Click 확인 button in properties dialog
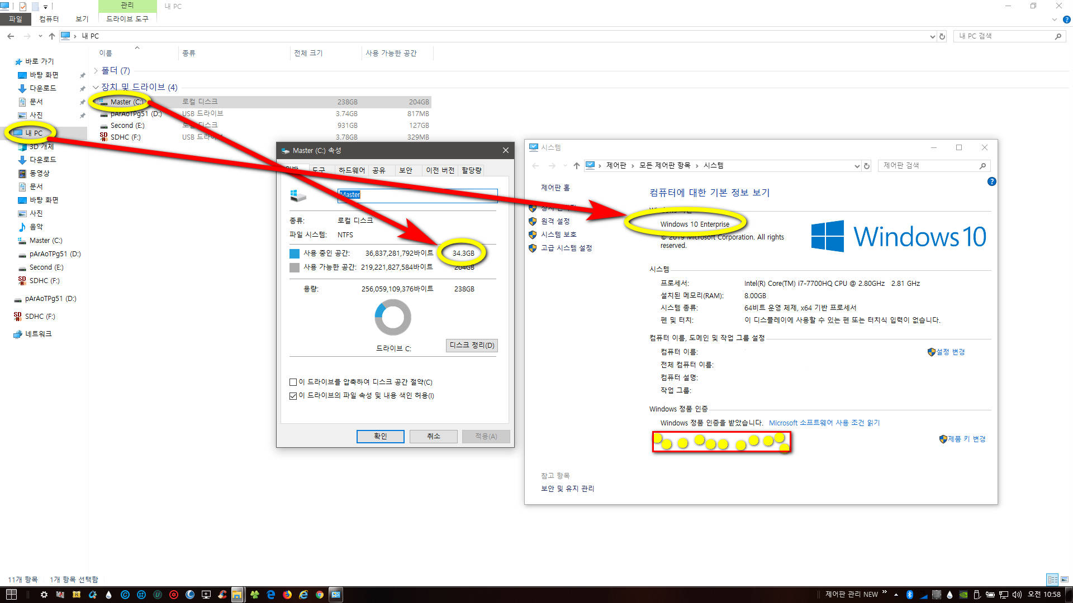 coord(381,436)
